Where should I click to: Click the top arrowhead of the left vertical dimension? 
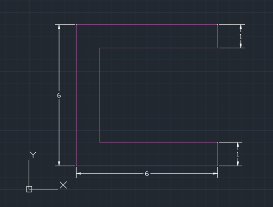59,27
